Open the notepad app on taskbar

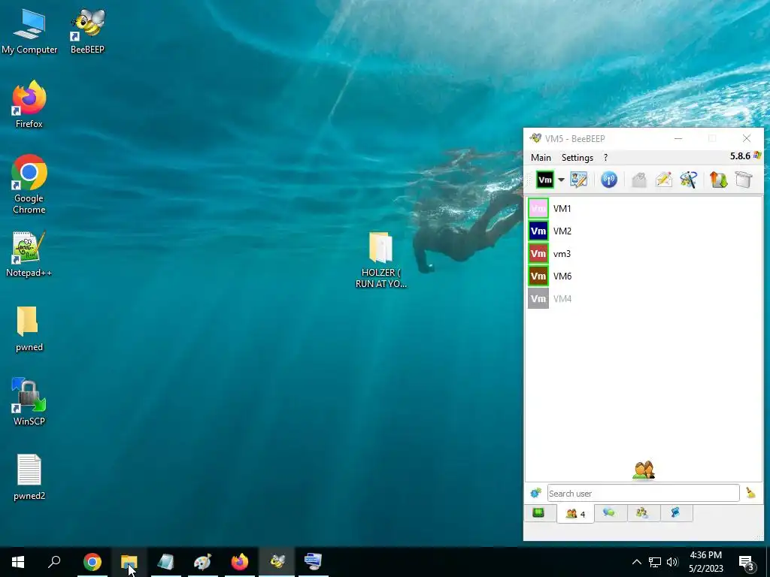pos(166,562)
